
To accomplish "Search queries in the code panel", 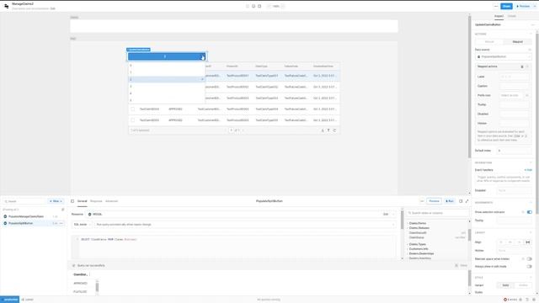I will tap(24, 201).
